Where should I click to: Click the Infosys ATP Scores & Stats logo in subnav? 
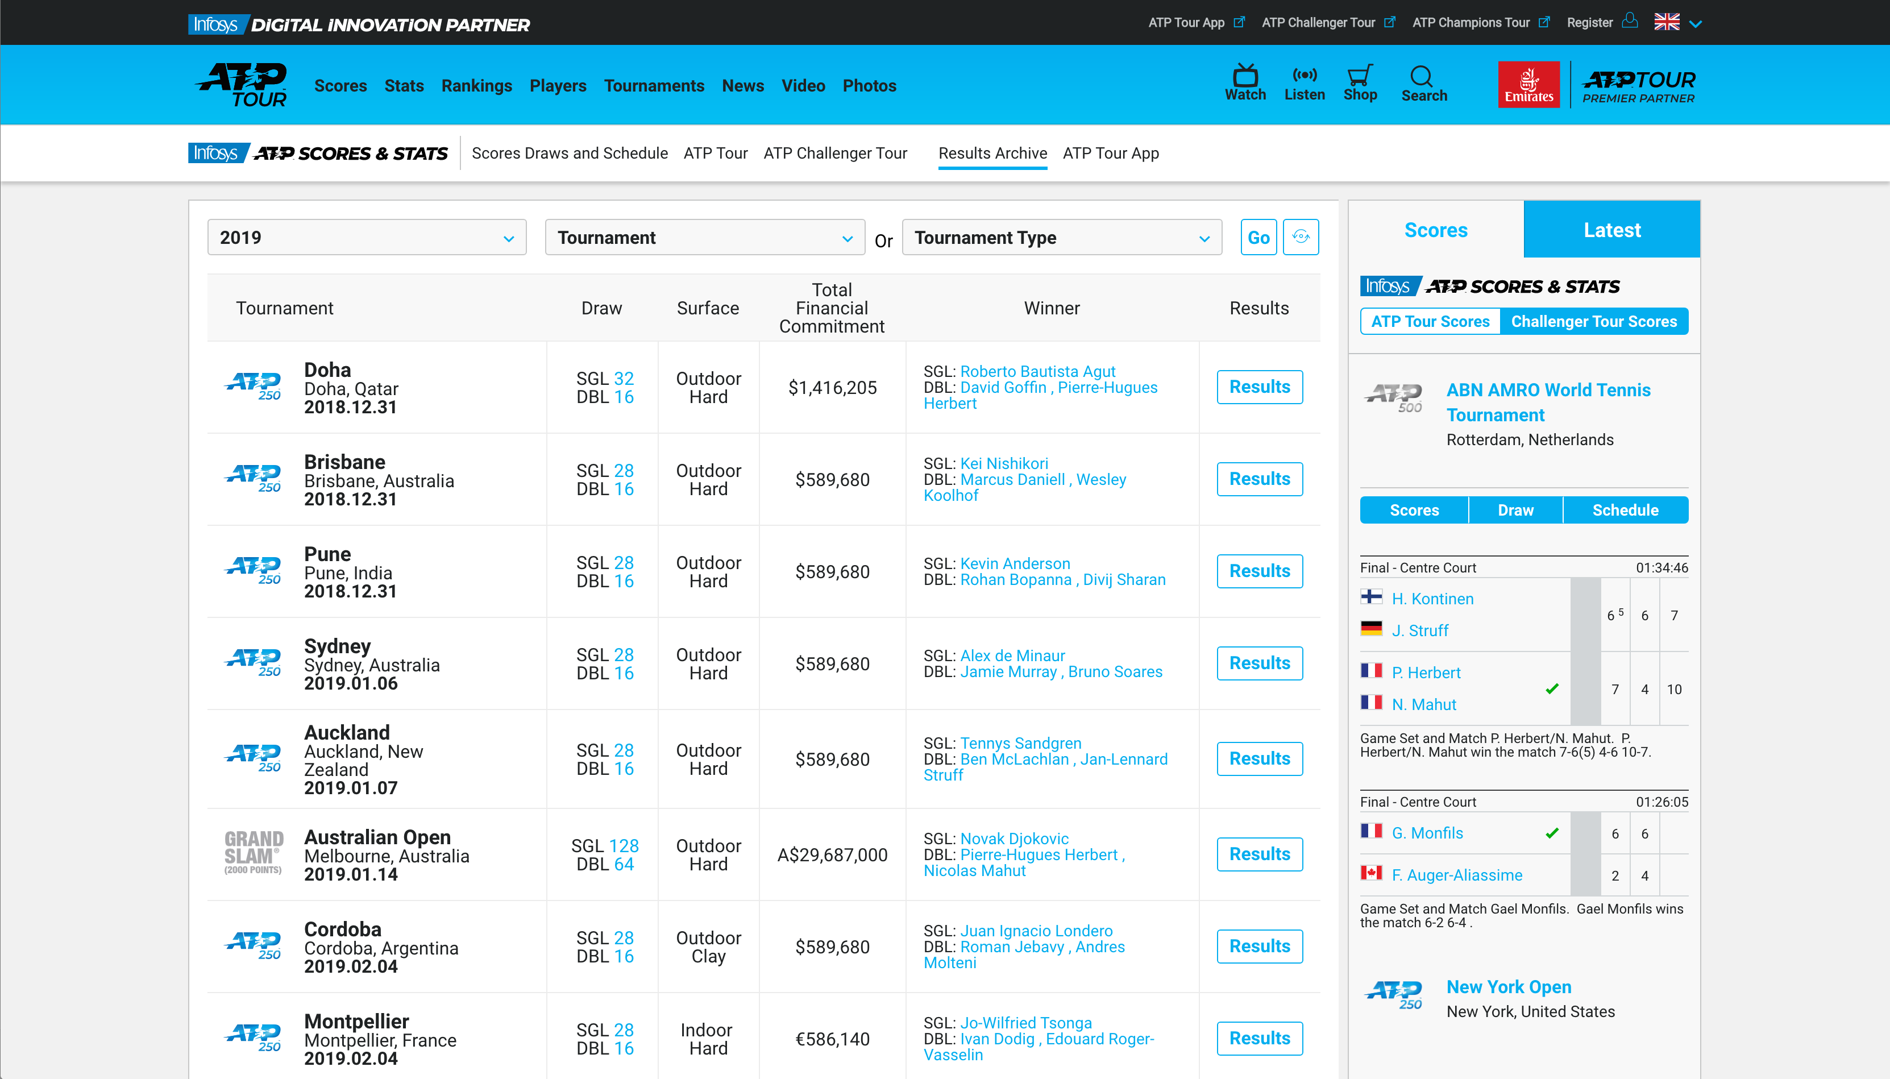pyautogui.click(x=318, y=153)
